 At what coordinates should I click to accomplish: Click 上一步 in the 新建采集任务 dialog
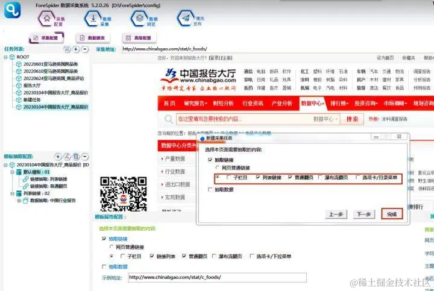point(336,214)
